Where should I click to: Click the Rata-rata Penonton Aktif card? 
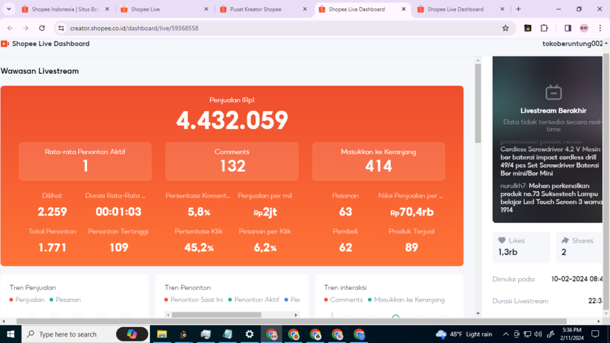click(85, 161)
